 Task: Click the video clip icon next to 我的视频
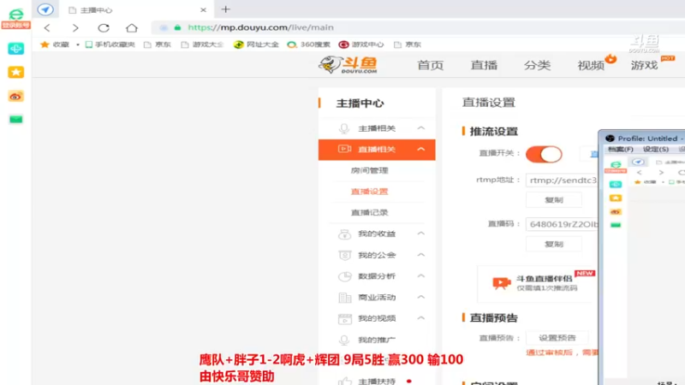tap(345, 318)
